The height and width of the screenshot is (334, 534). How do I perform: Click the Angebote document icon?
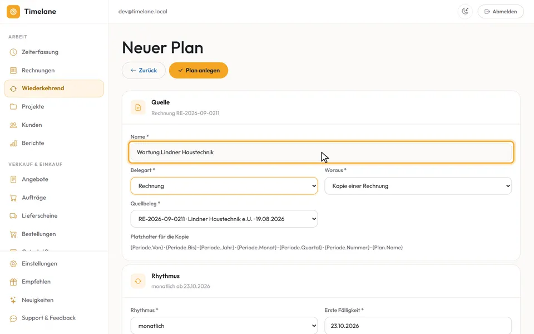tap(13, 179)
